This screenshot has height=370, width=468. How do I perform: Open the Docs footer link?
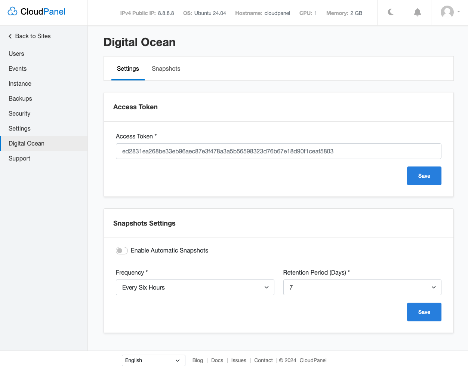[217, 360]
